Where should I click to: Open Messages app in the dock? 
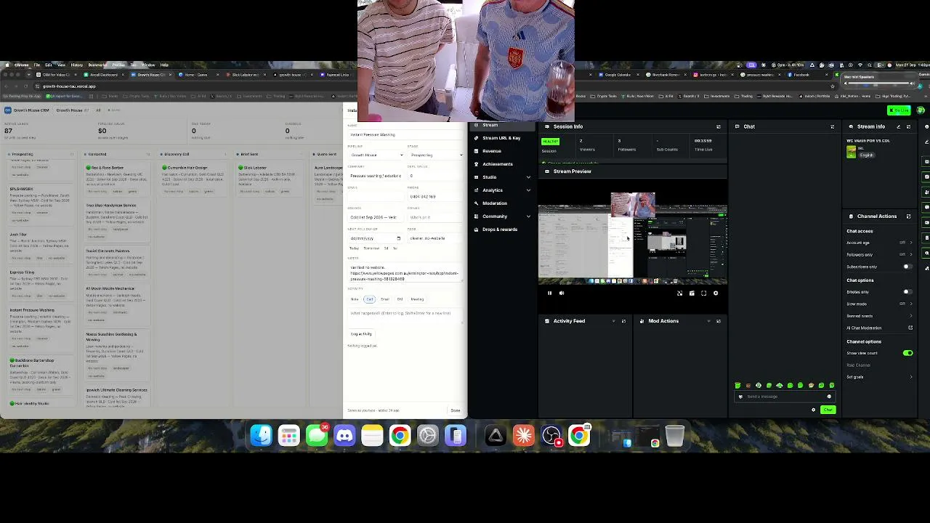coord(317,436)
